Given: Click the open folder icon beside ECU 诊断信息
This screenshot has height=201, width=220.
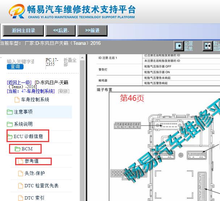Looking at the screenshot, I should (10, 137).
